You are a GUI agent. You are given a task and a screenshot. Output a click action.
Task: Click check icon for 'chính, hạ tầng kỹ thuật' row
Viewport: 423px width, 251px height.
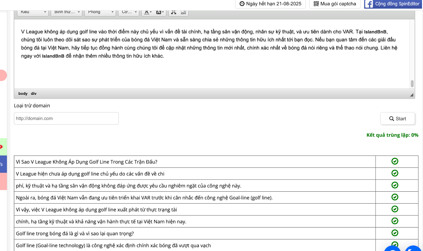395,221
